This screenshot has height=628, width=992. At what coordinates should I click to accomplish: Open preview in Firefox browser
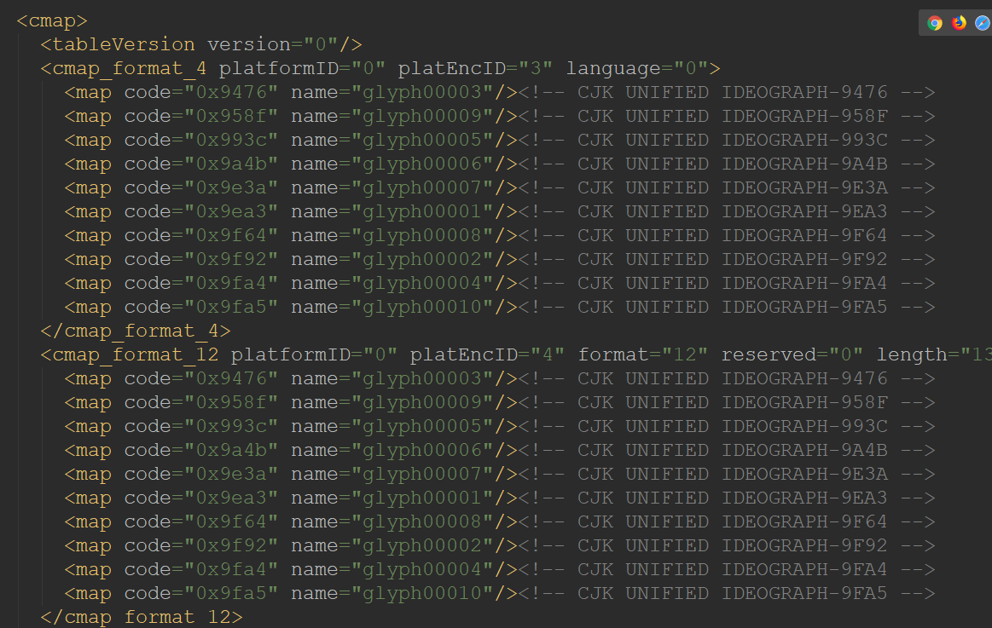pyautogui.click(x=959, y=23)
